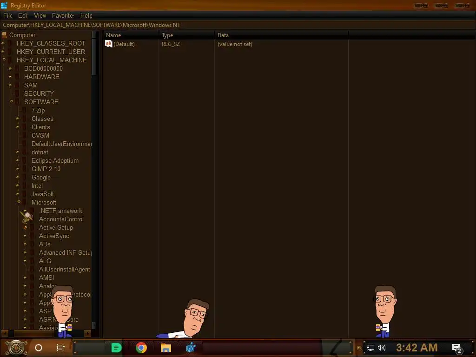Open the View menu
Image resolution: width=476 pixels, height=357 pixels.
[40, 15]
